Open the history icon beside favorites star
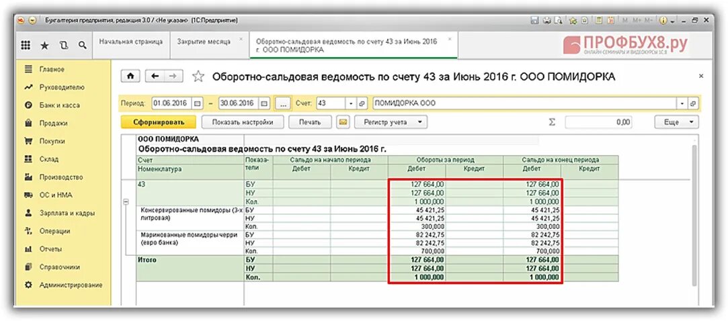The width and height of the screenshot is (728, 321). 64,45
